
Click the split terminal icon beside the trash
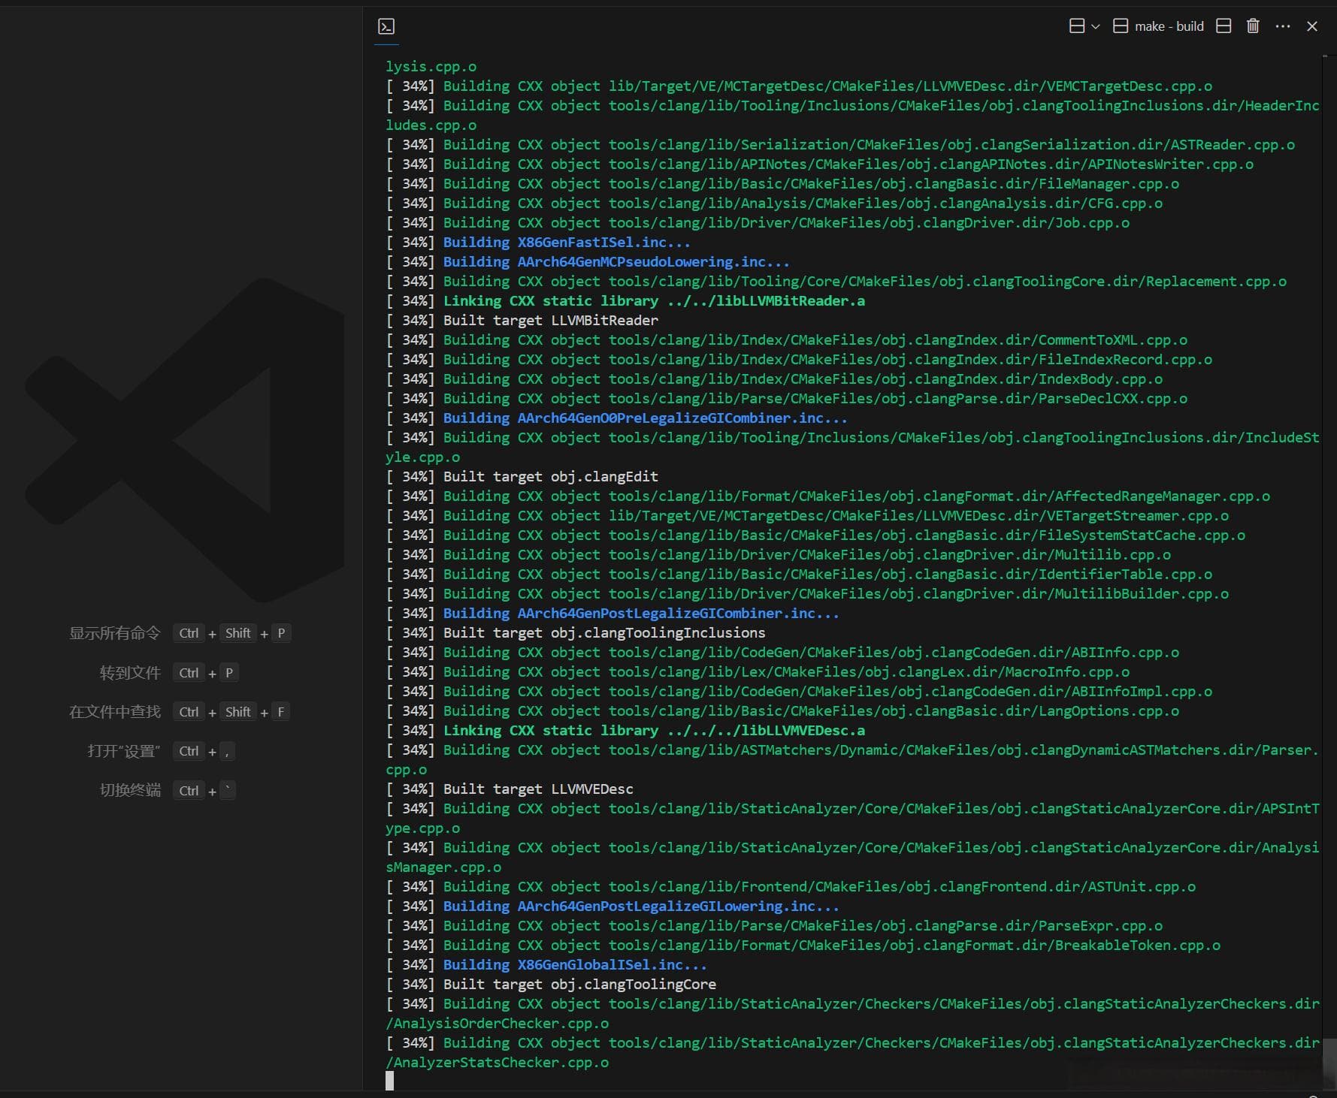pyautogui.click(x=1224, y=26)
